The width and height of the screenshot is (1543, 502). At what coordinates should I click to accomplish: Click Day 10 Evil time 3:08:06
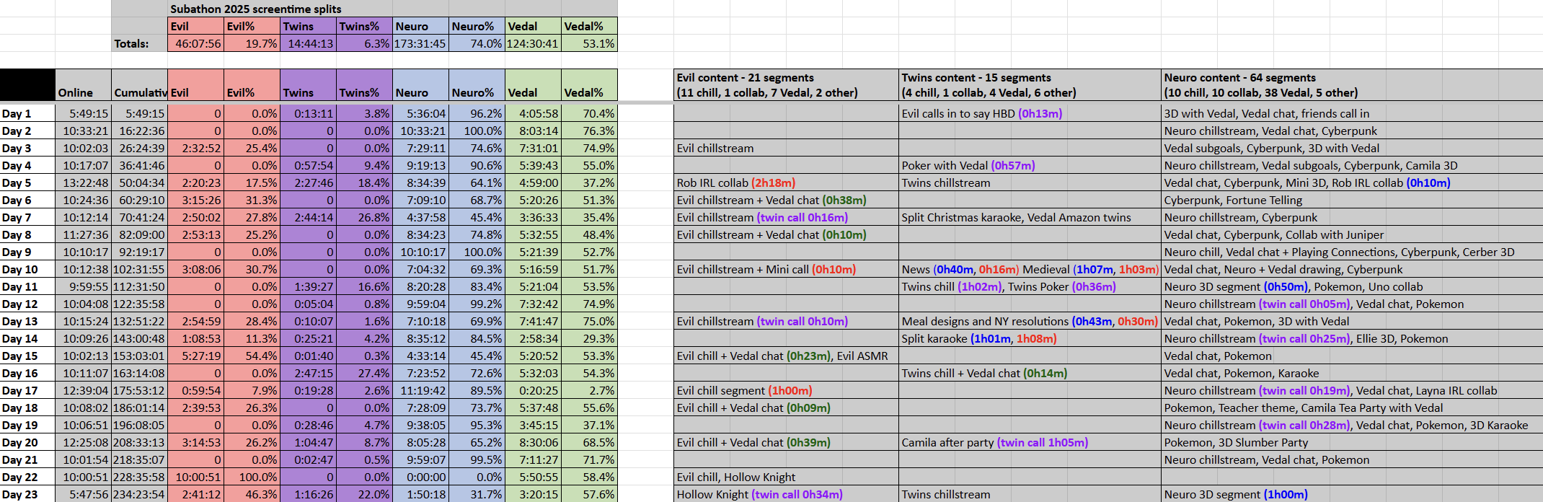pyautogui.click(x=195, y=269)
